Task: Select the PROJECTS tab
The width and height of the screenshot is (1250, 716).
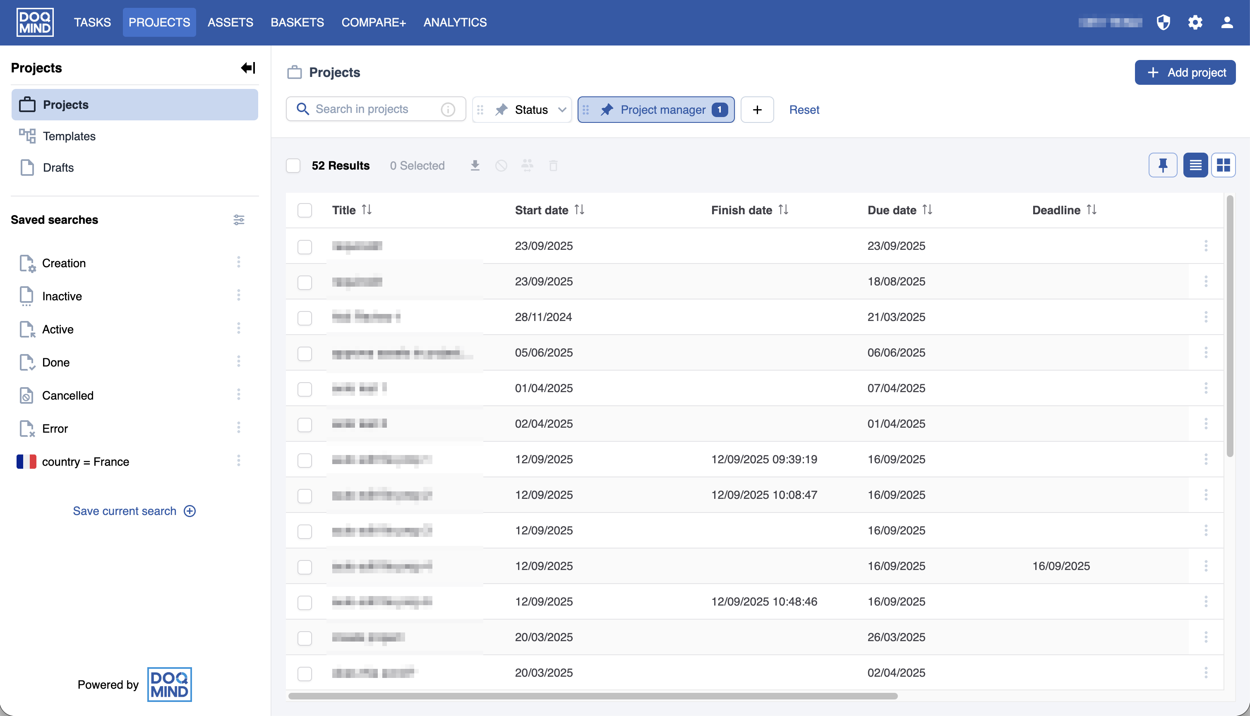Action: (159, 22)
